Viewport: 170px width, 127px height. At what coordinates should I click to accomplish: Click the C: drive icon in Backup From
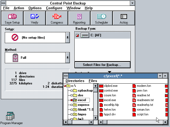pyautogui.click(x=85, y=35)
